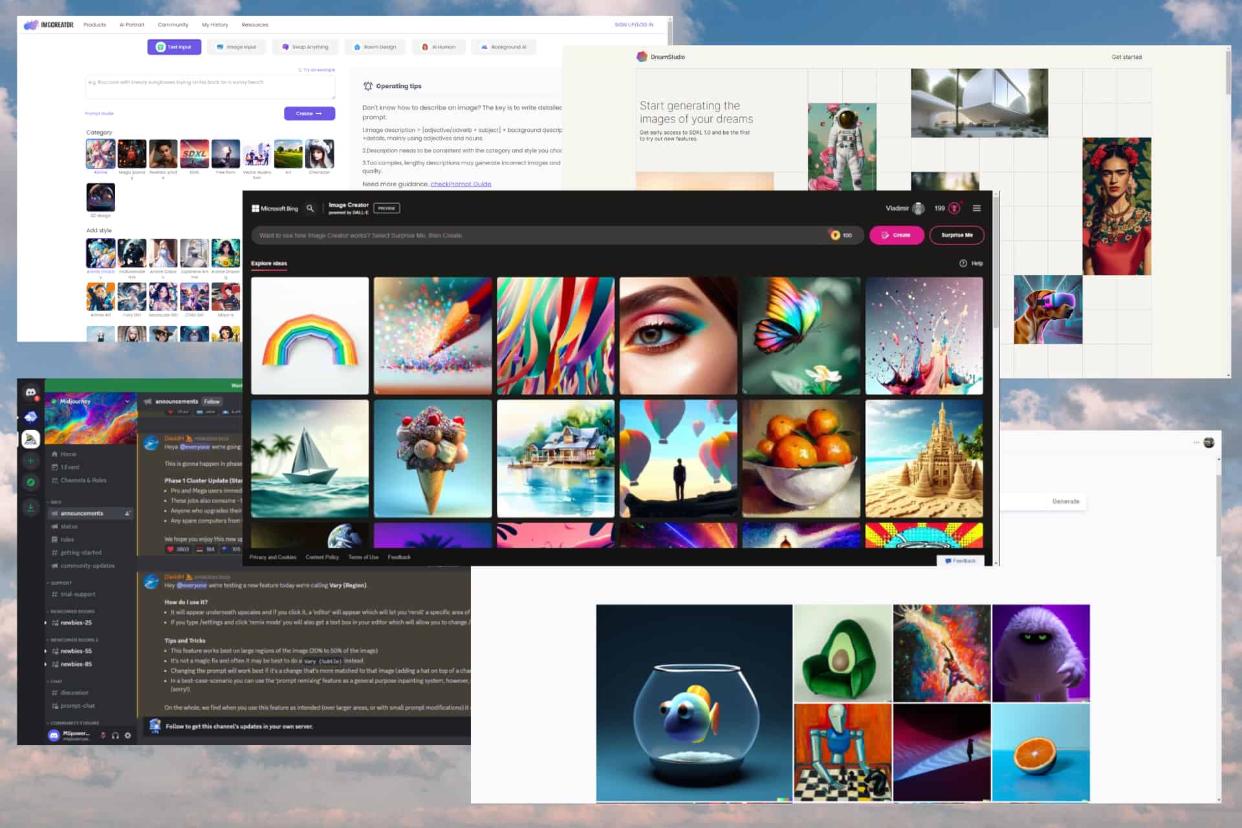Select the Text Input tab in ImgCreator
Screen dimensions: 1242x828
click(x=174, y=47)
